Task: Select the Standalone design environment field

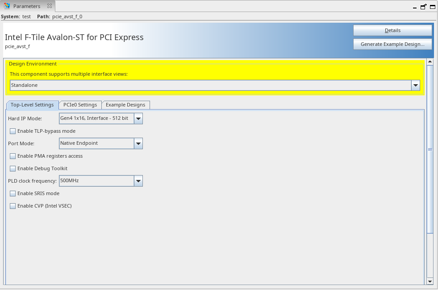Action: (x=211, y=85)
